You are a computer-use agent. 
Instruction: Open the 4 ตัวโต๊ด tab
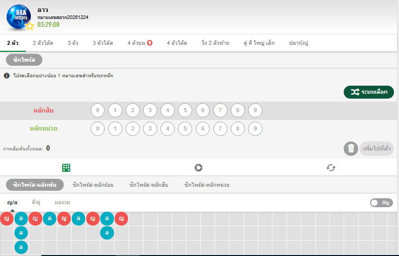coord(177,43)
